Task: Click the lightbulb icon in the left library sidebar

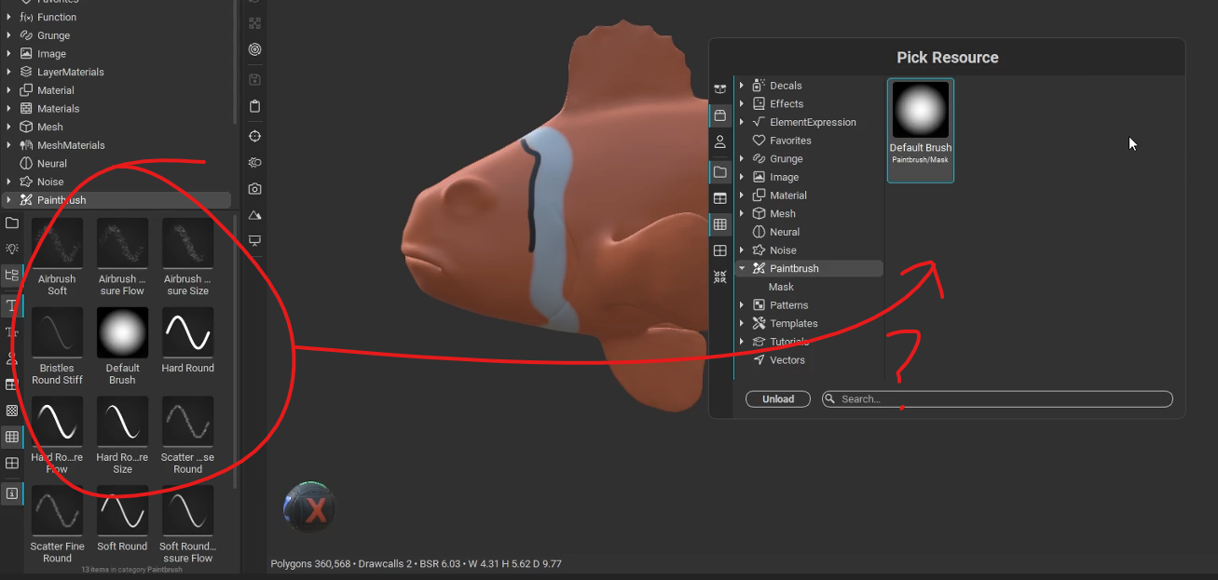Action: coord(12,249)
